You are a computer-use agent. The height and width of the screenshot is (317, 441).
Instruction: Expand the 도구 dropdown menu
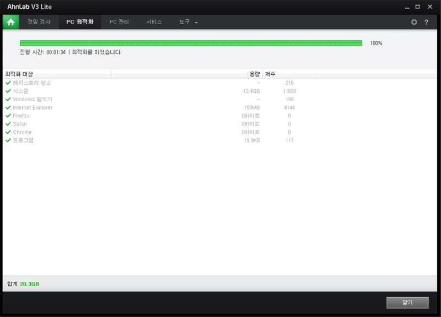pos(189,22)
